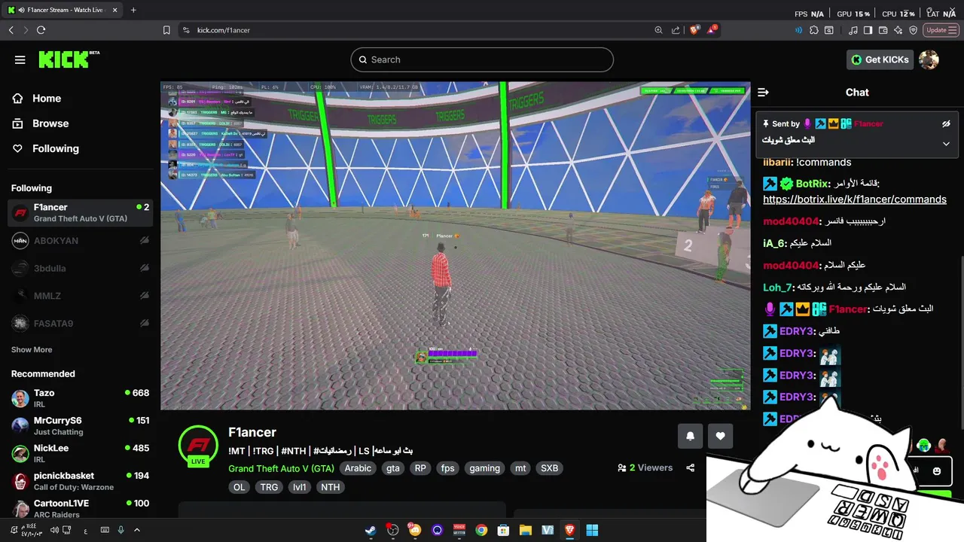
Task: Select FASATA9 offline channel
Action: click(81, 324)
